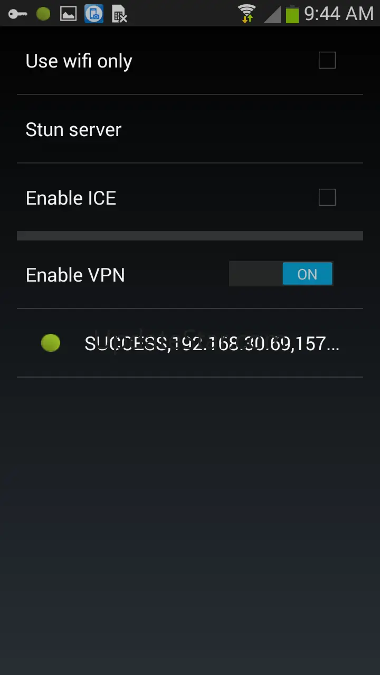Tap the SD card error status icon
This screenshot has width=380, height=675.
click(x=120, y=14)
